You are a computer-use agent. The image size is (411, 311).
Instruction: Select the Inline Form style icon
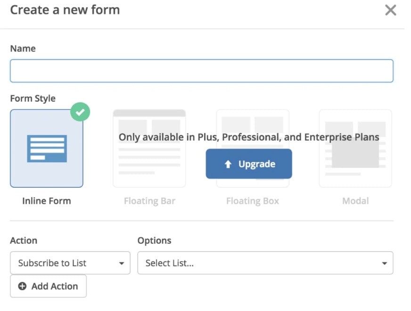pos(47,148)
